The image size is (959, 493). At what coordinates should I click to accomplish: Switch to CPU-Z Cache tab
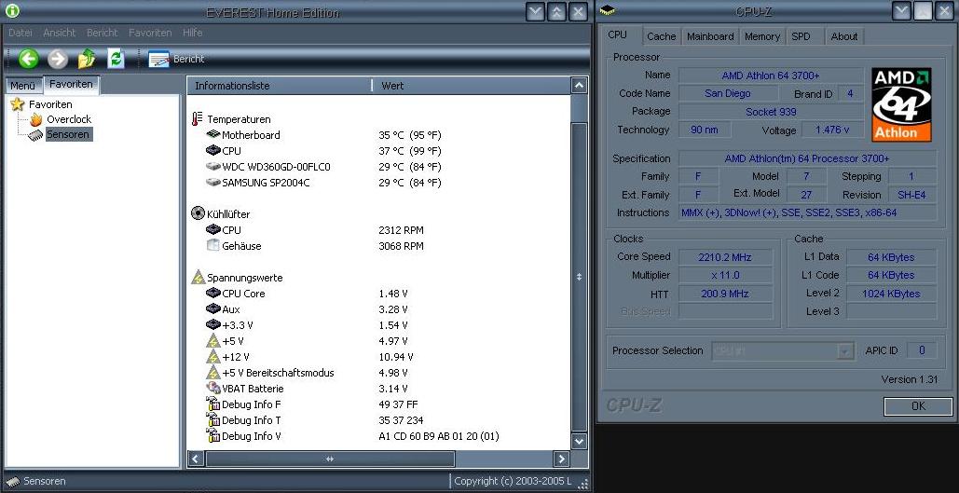click(661, 36)
